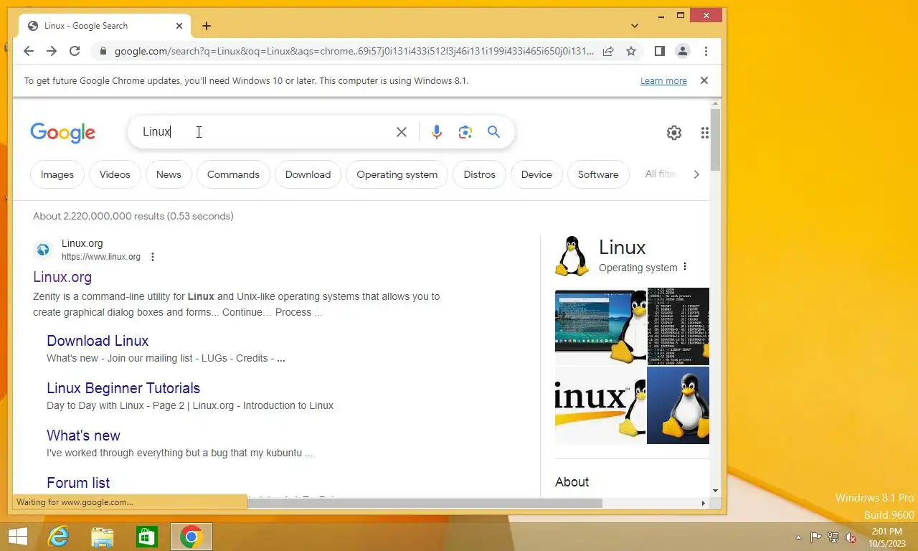This screenshot has width=918, height=551.
Task: Click the Tux penguin icon in knowledge panel
Action: pyautogui.click(x=572, y=256)
